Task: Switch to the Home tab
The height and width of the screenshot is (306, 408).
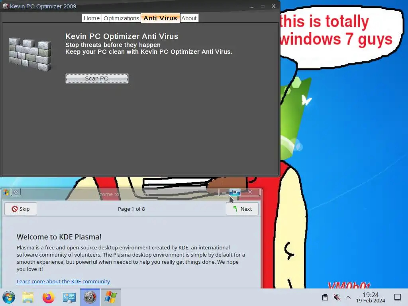Action: [92, 18]
